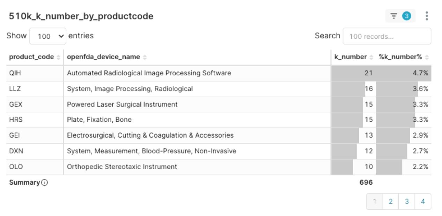Click Powered Laser Surgical Instrument cell
Screen dimensions: 442x216
tap(122, 104)
